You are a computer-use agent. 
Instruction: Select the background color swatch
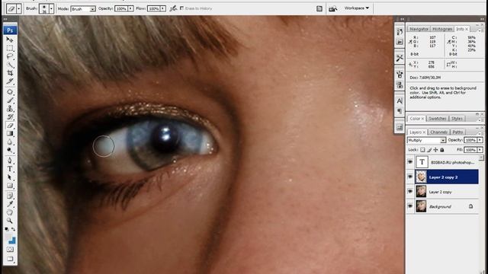pyautogui.click(x=12, y=241)
